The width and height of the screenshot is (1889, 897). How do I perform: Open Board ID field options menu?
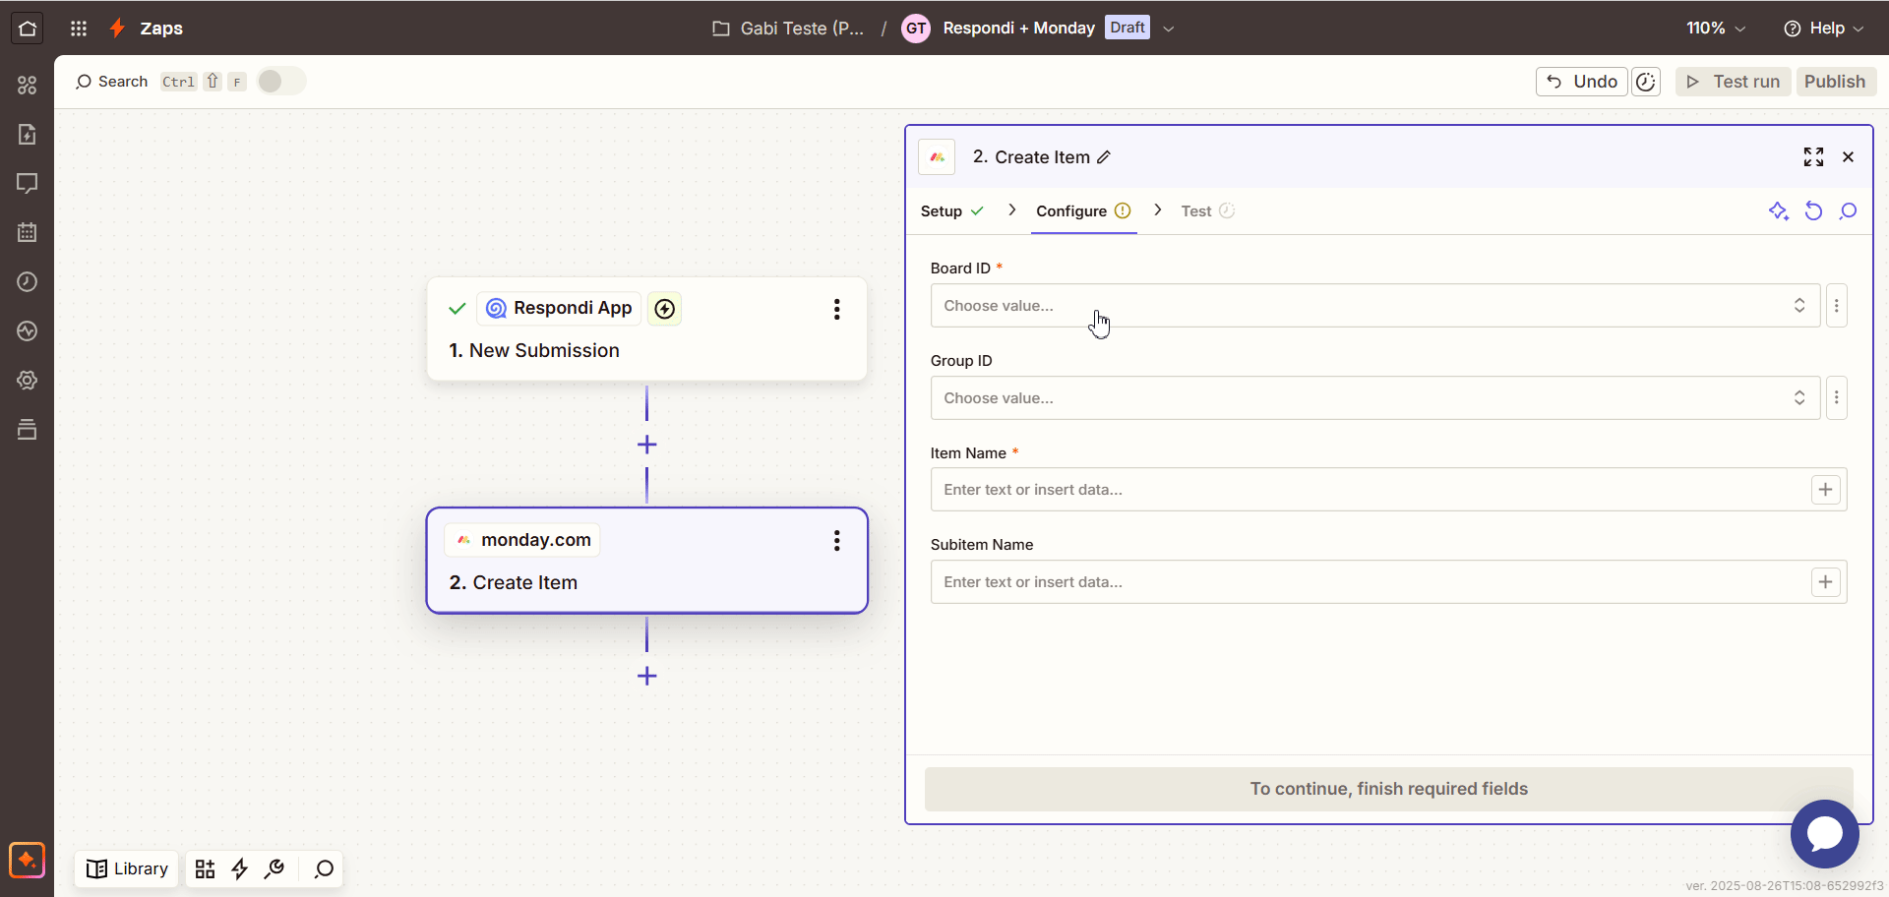pyautogui.click(x=1836, y=306)
